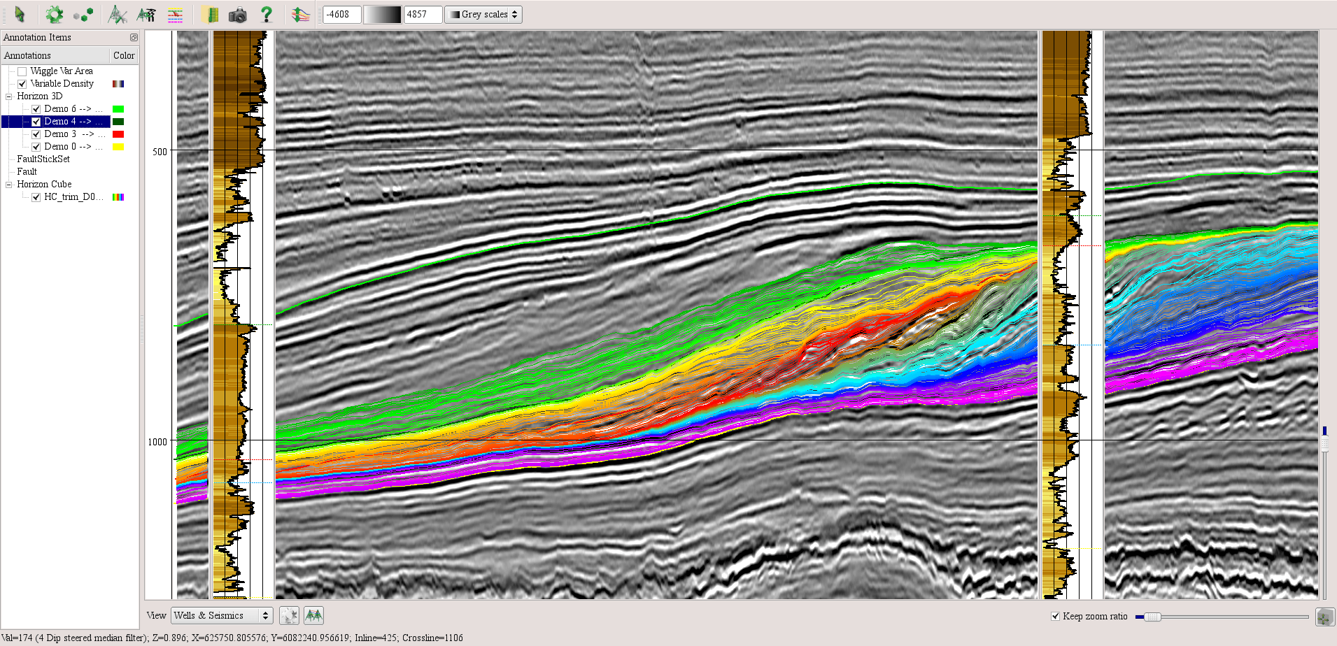The width and height of the screenshot is (1337, 646).
Task: Click the colored dashed lines marker icon
Action: coord(175,14)
